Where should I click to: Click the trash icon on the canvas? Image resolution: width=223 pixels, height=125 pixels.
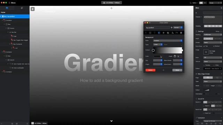(32, 9)
